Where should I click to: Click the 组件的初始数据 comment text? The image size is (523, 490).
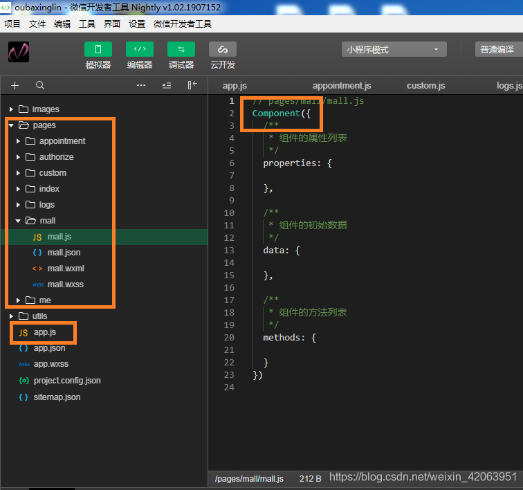coord(313,225)
